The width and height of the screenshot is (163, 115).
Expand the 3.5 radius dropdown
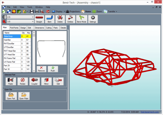click(x=33, y=22)
